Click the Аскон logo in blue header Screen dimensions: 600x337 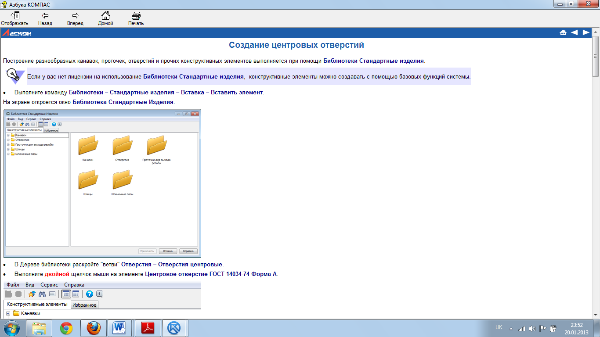(x=17, y=33)
